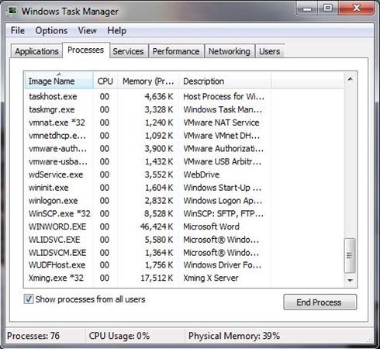Sort by Memory column header

148,81
